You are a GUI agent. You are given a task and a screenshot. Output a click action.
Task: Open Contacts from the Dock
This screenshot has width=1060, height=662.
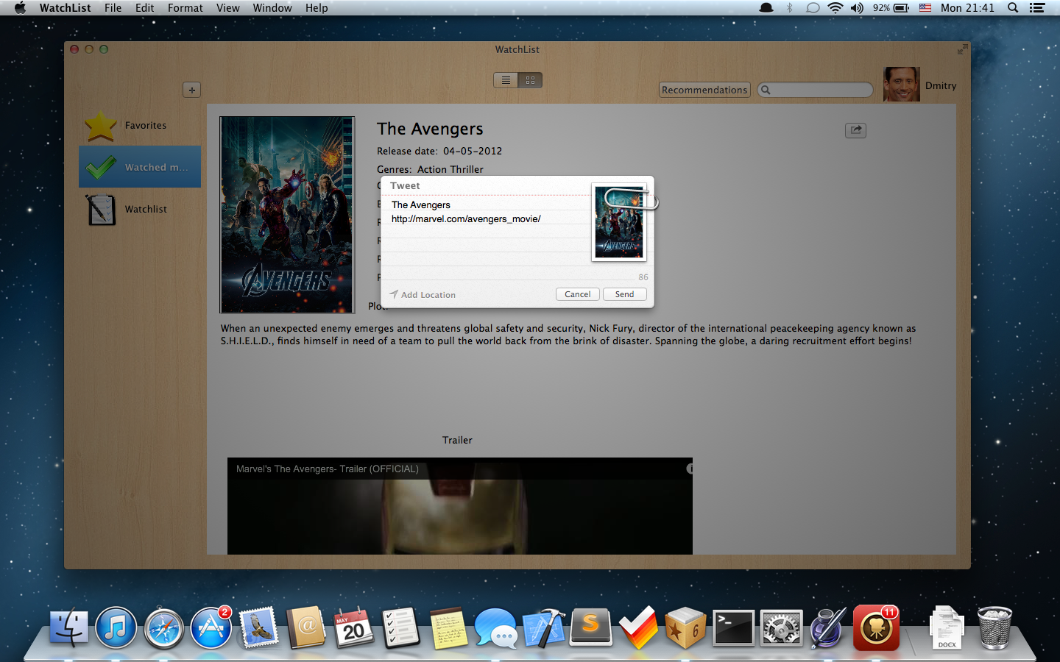pos(306,629)
